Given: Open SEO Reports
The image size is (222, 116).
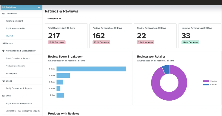Looking at the screenshot, I should (x=11, y=73).
